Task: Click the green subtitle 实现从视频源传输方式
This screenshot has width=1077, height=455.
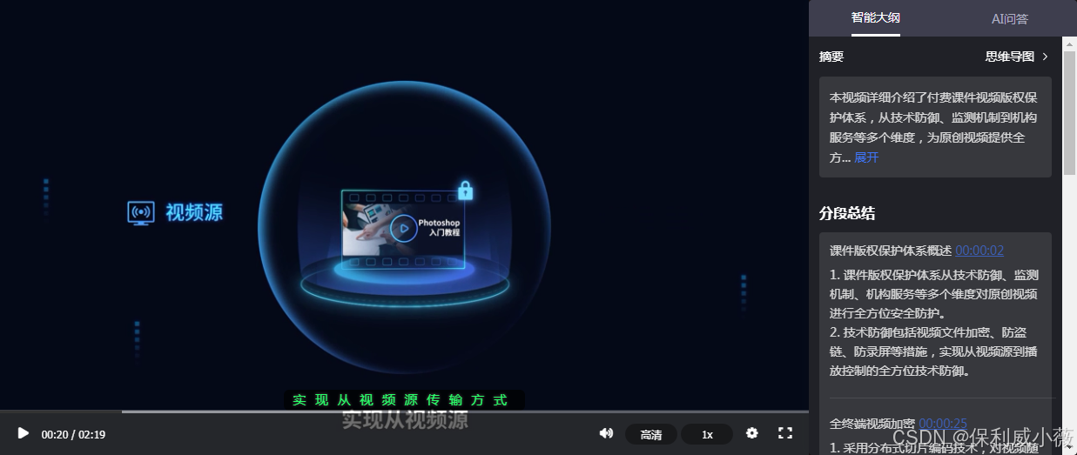Action: (x=400, y=400)
